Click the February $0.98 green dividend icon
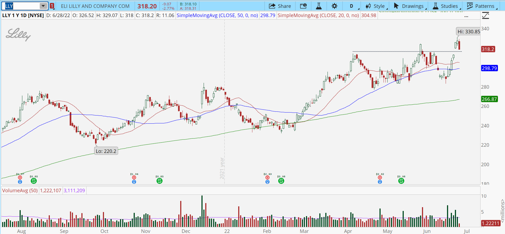Screen dimensions: 505x234 click(x=281, y=181)
